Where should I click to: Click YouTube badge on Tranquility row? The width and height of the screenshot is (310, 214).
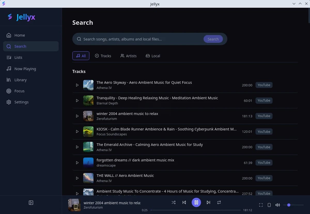[264, 101]
